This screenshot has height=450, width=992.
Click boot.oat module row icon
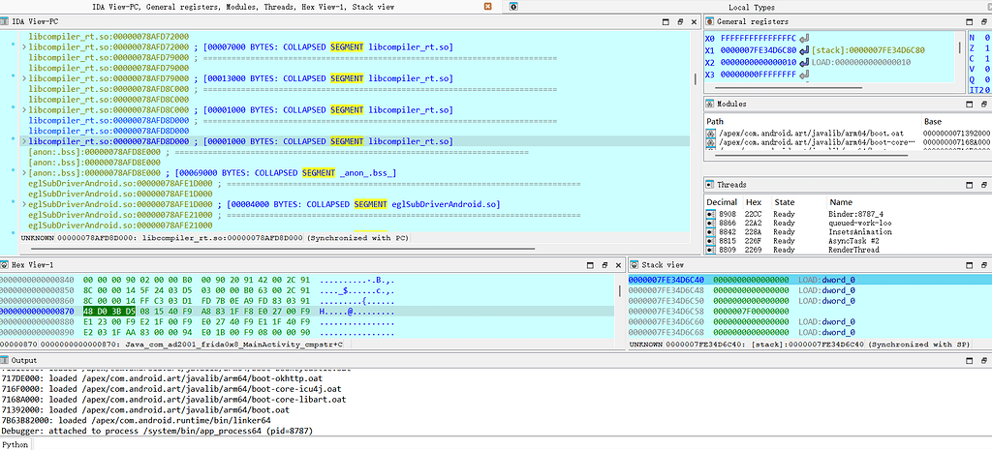pos(711,134)
